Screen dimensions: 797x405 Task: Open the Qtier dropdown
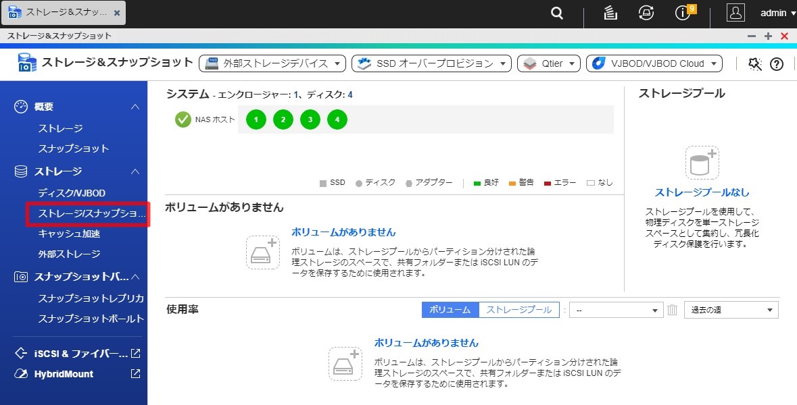[x=549, y=63]
